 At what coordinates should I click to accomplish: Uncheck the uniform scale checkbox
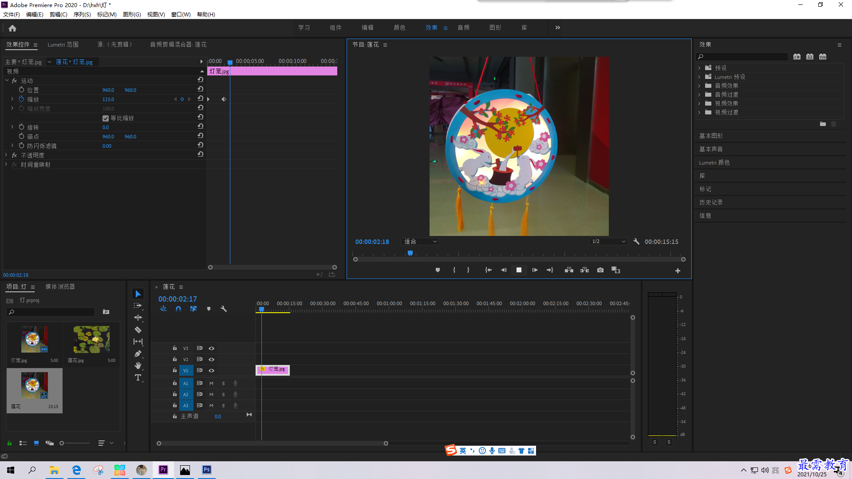pyautogui.click(x=106, y=118)
